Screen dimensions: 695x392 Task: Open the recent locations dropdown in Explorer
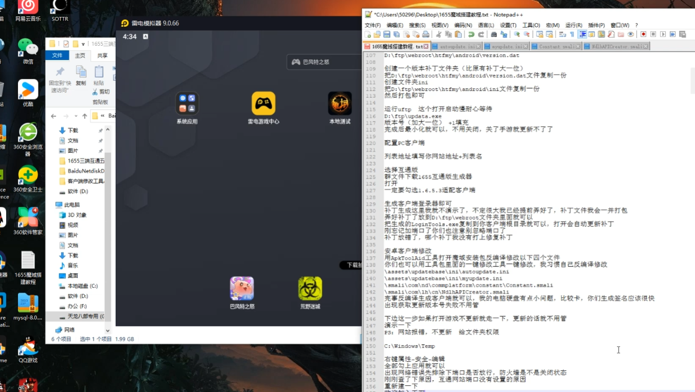coord(76,116)
